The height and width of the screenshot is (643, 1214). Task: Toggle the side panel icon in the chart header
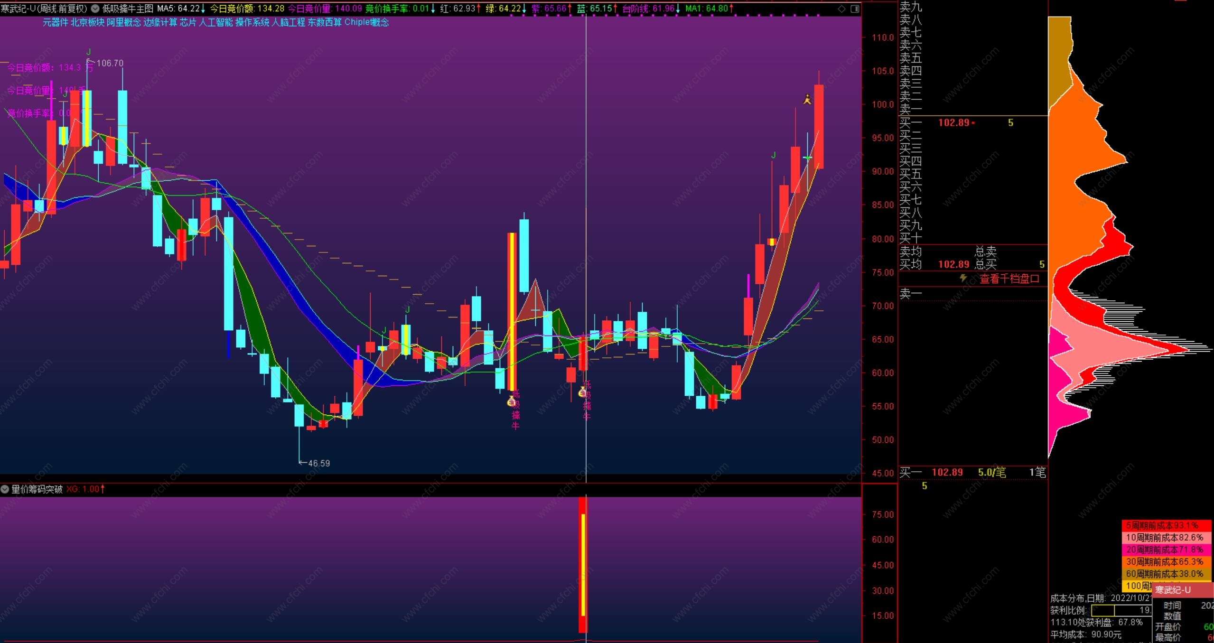point(855,9)
